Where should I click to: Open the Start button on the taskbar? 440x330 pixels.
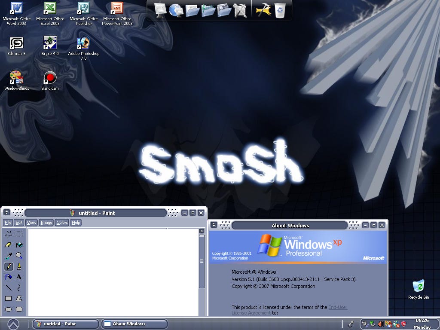pyautogui.click(x=13, y=324)
